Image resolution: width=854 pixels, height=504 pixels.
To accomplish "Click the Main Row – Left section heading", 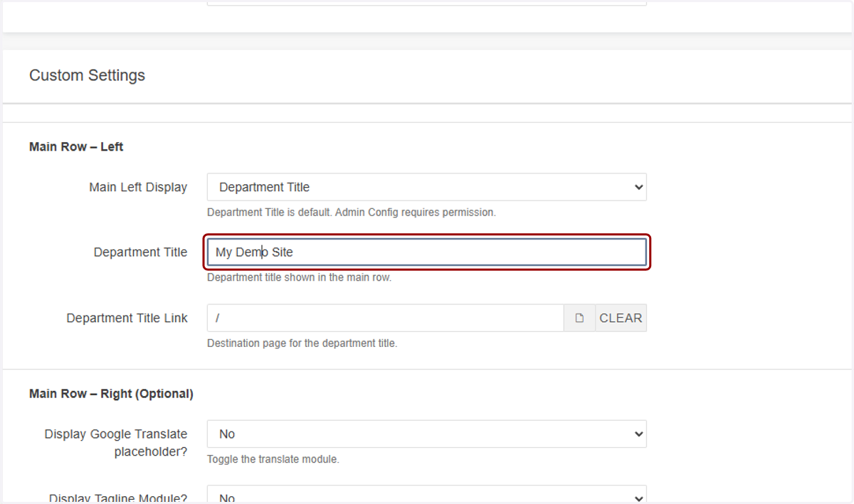I will 76,146.
